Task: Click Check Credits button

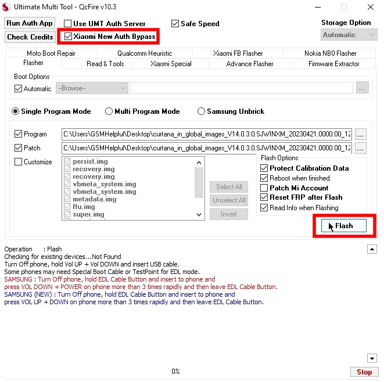Action: tap(30, 37)
